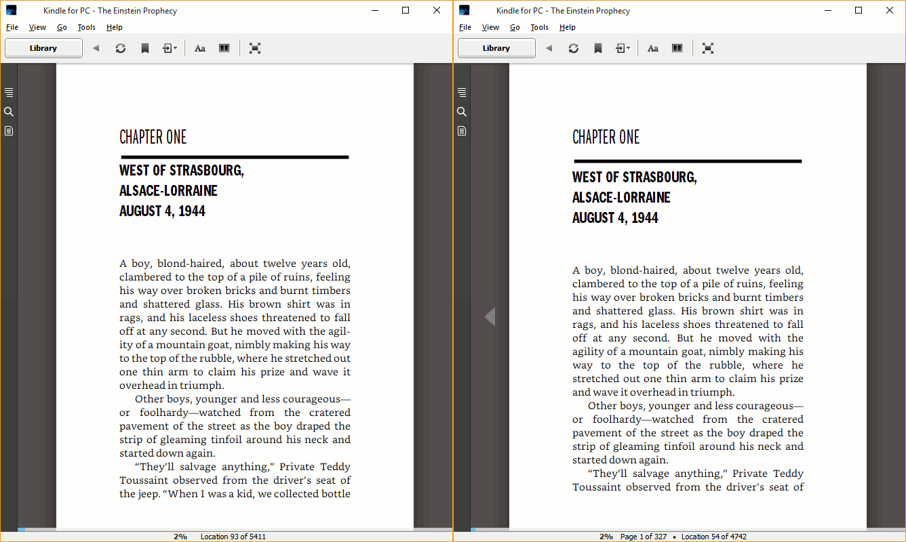Open the File menu in the left window
The width and height of the screenshot is (906, 542).
pyautogui.click(x=12, y=27)
